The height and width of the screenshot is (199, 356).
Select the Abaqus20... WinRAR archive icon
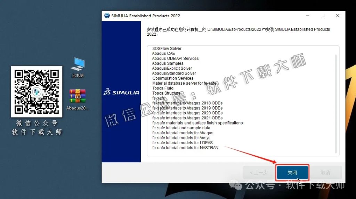(x=78, y=99)
